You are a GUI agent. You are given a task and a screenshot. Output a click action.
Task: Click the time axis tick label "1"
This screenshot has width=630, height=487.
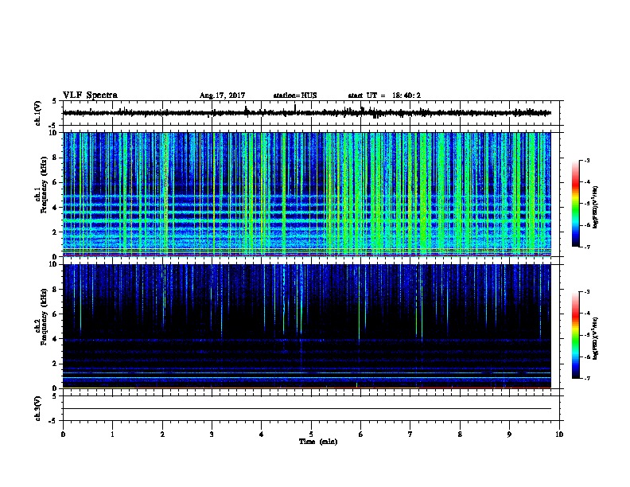pos(112,434)
